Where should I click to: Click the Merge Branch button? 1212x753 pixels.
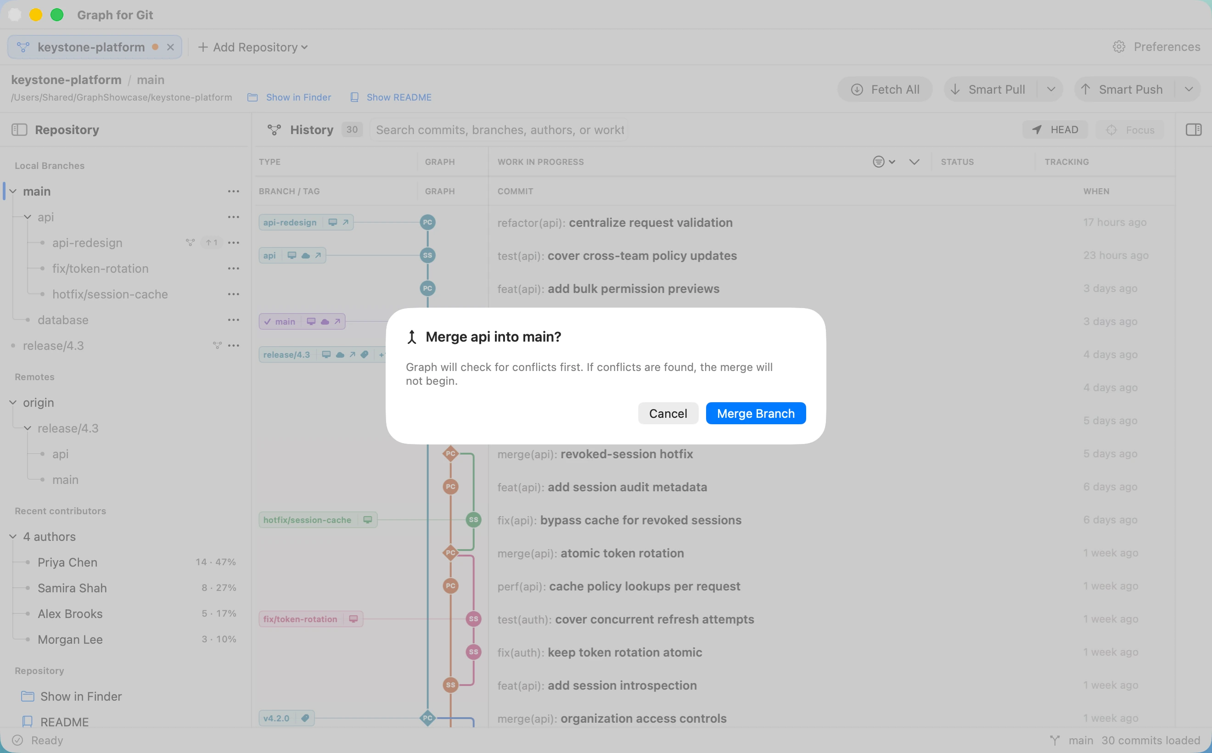755,413
